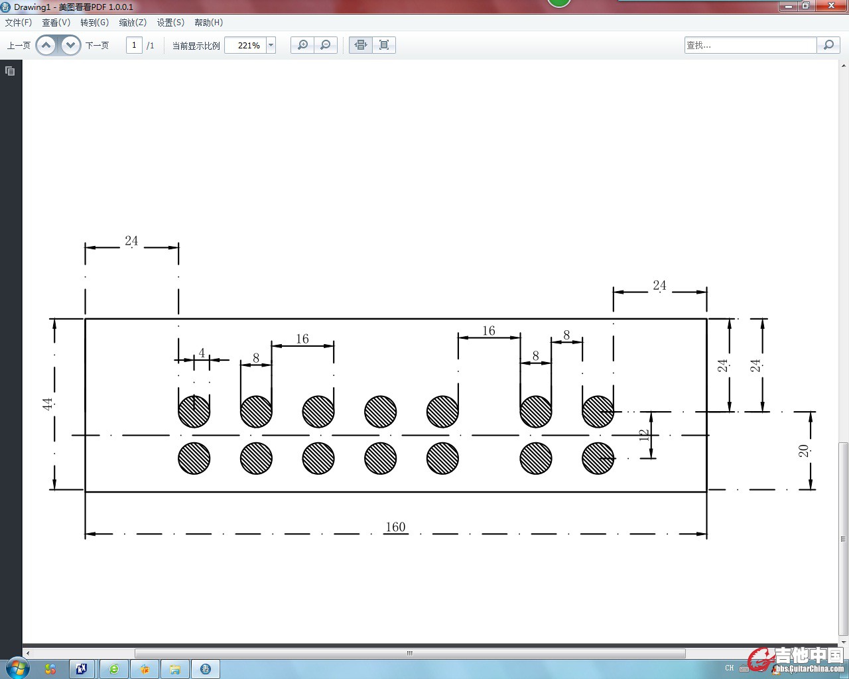Go to previous page using up arrow
The width and height of the screenshot is (849, 679).
point(46,45)
